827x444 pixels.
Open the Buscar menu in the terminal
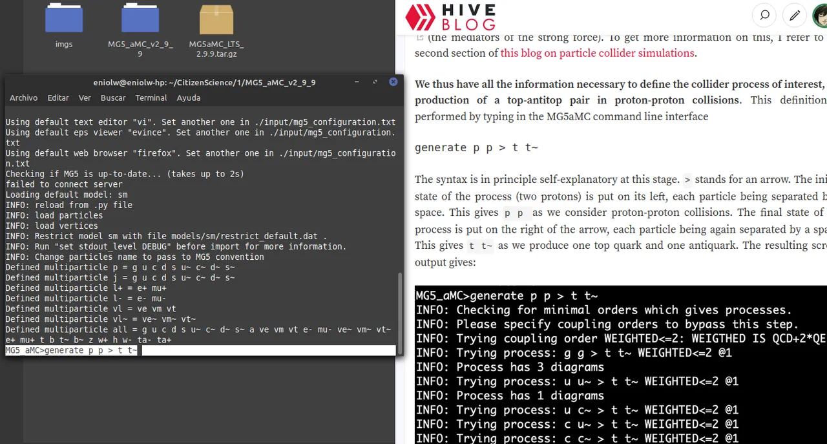point(113,98)
